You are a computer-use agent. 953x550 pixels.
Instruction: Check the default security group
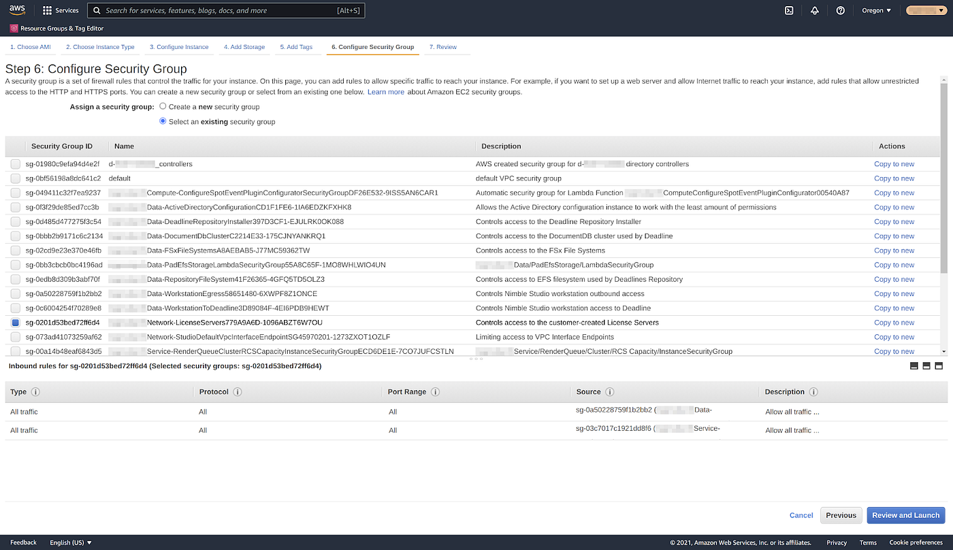coord(16,178)
